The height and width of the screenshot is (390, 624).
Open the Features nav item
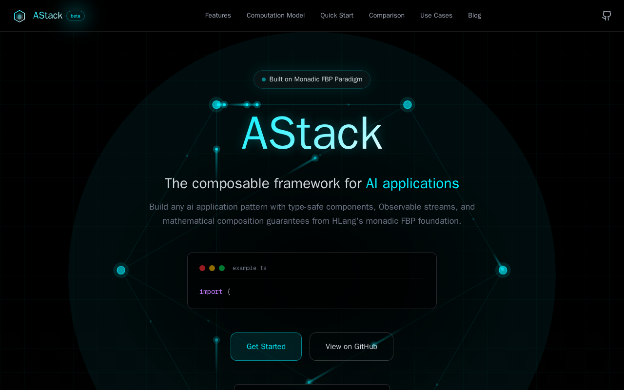(218, 16)
